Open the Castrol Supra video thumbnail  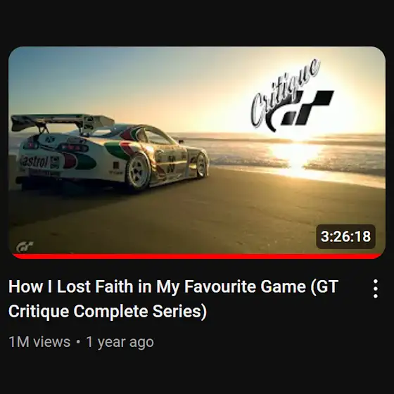coord(197,152)
